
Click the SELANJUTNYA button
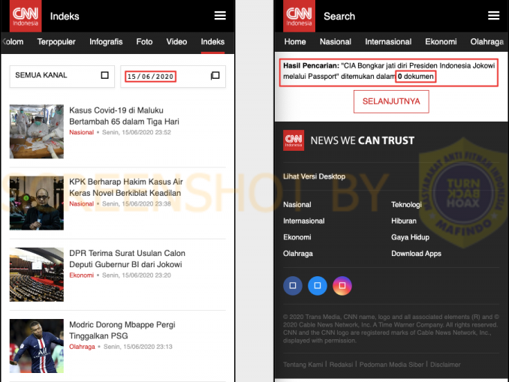click(x=391, y=101)
